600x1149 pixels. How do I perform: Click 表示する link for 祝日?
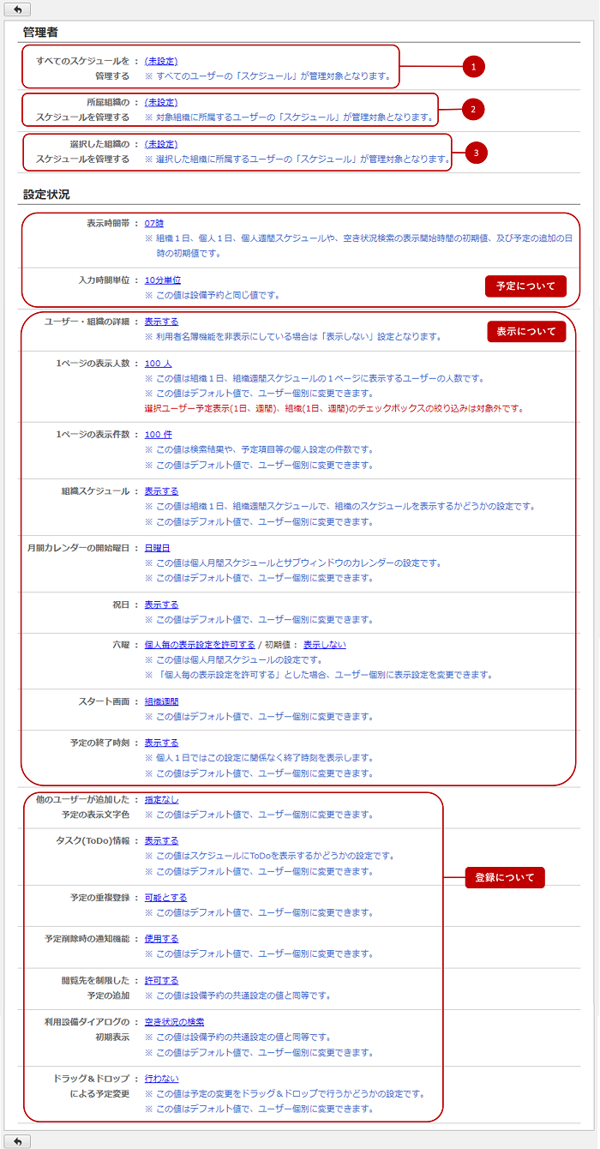[161, 604]
